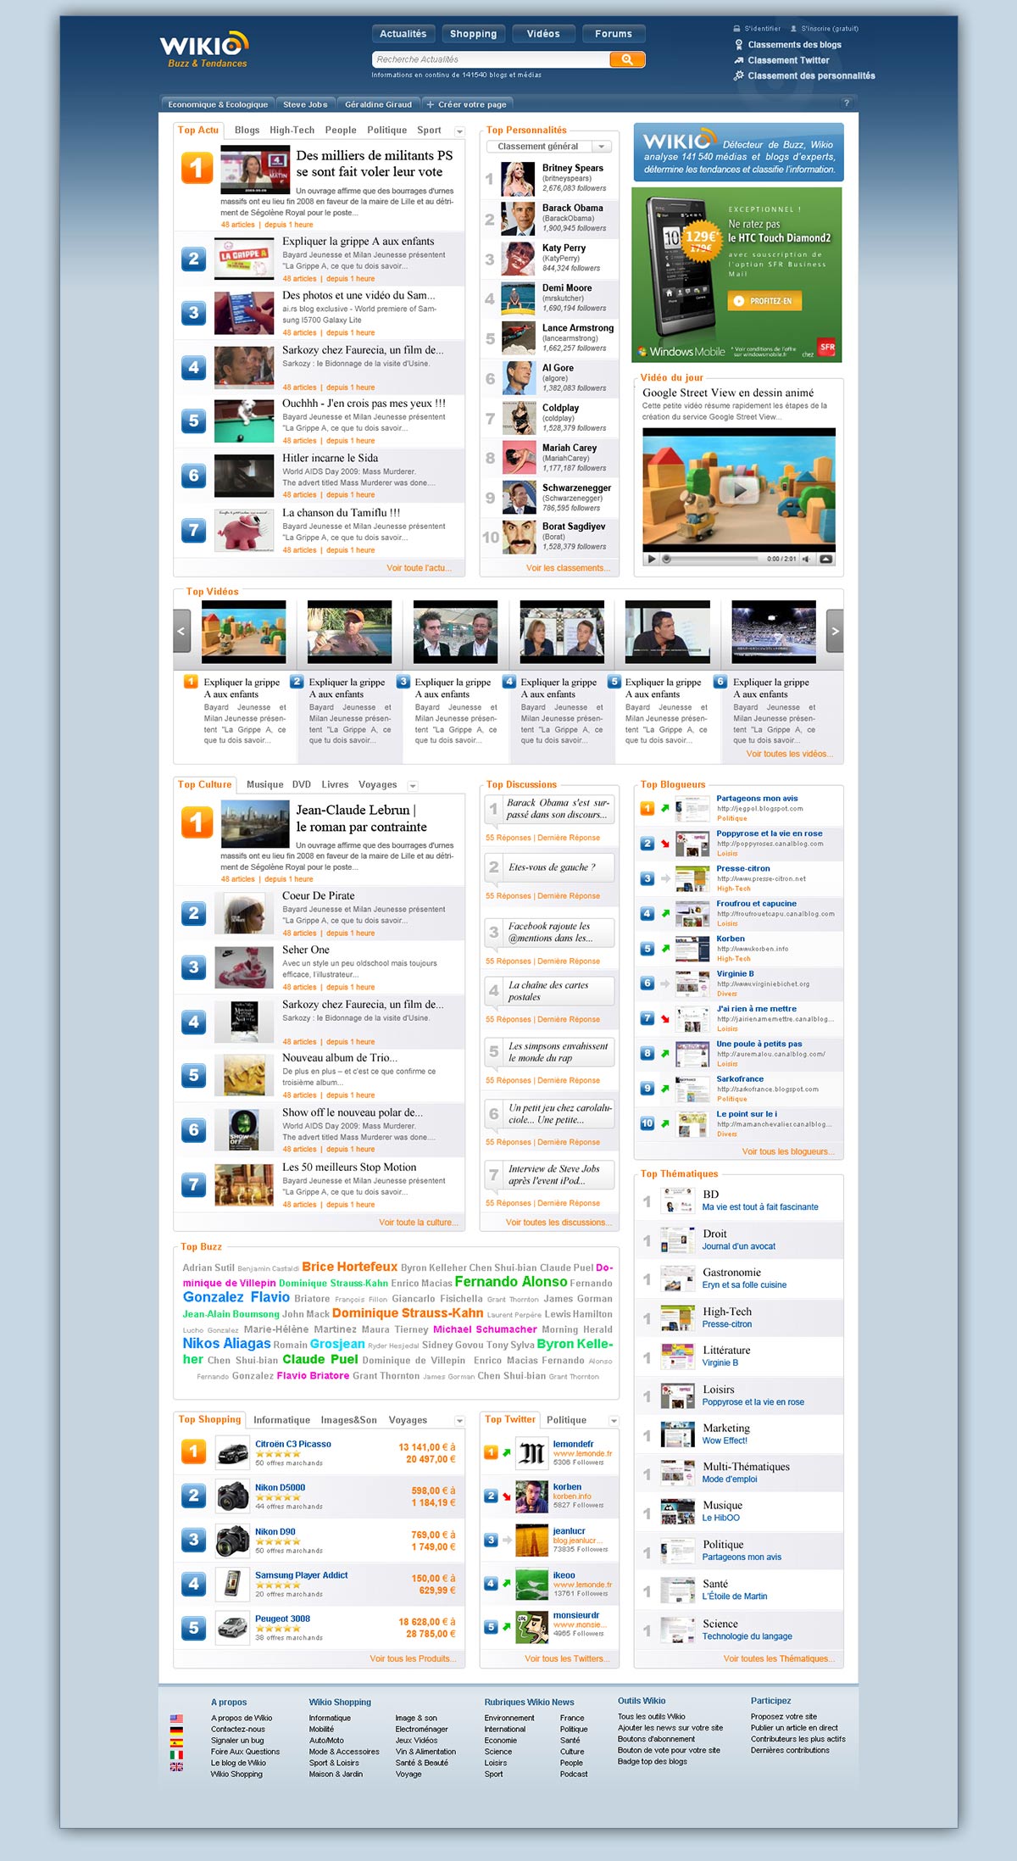Image resolution: width=1017 pixels, height=1861 pixels.
Task: Click the Citroën C3 Picasso product image
Action: 231,1452
